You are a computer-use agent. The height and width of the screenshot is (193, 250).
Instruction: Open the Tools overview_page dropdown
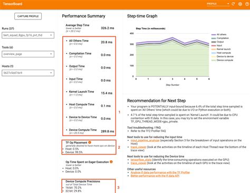(x=28, y=54)
